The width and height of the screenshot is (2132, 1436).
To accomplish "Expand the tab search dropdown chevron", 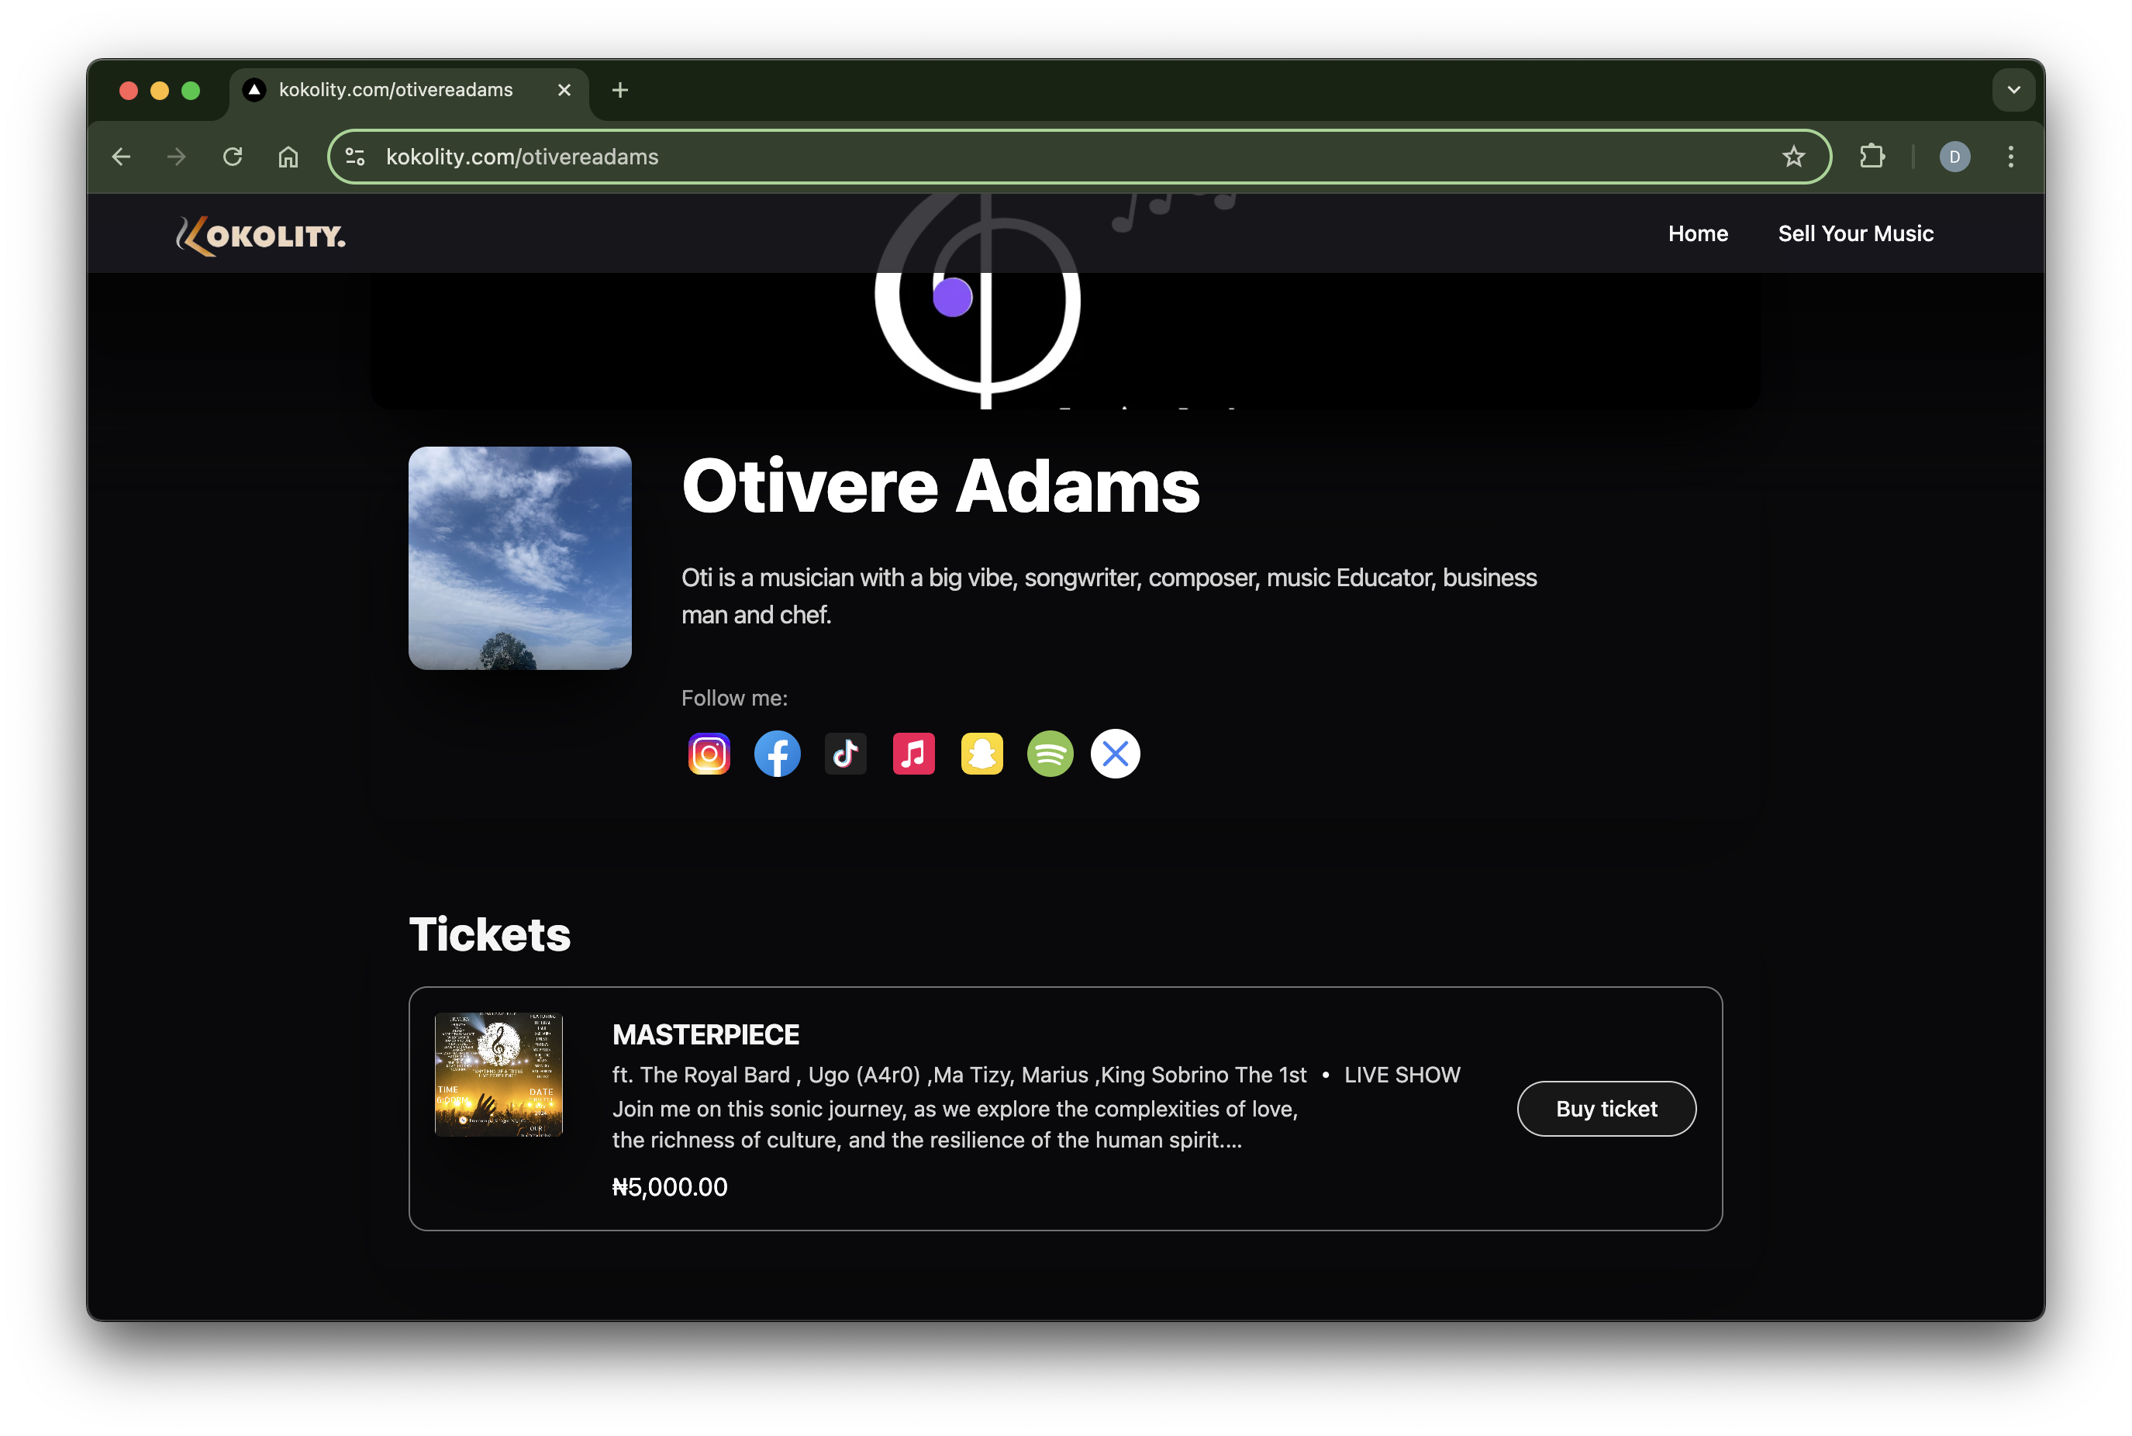I will tap(2013, 90).
